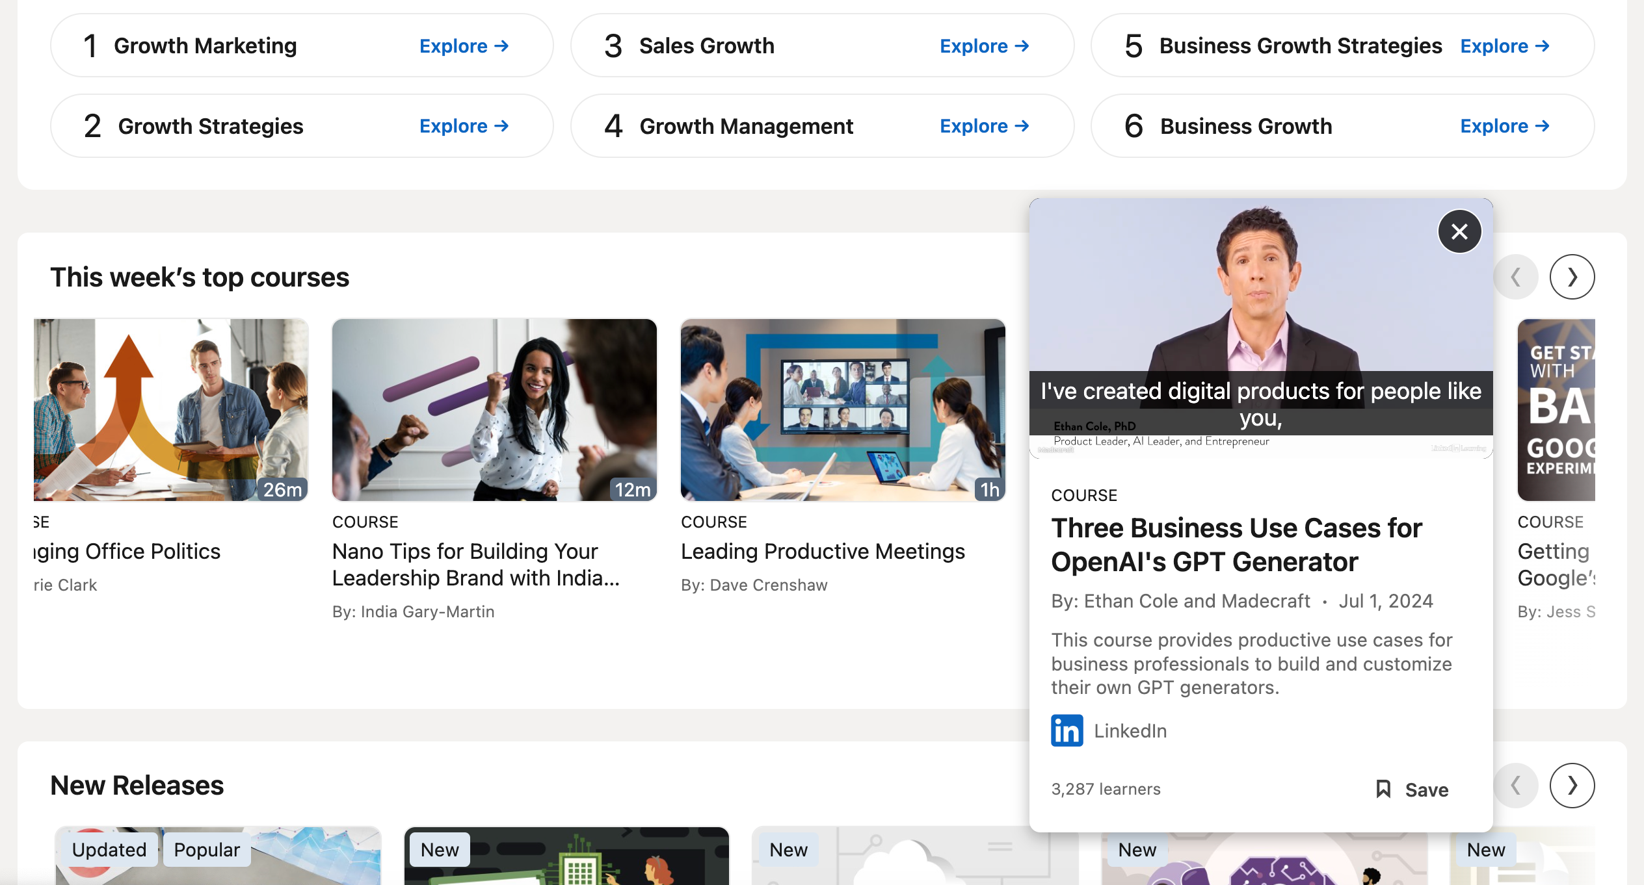Viewport: 1644px width, 885px height.
Task: Click previous arrow in New Releases
Action: pos(1515,786)
